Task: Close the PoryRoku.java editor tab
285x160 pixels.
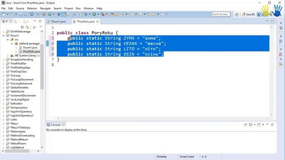Action: click(98, 21)
